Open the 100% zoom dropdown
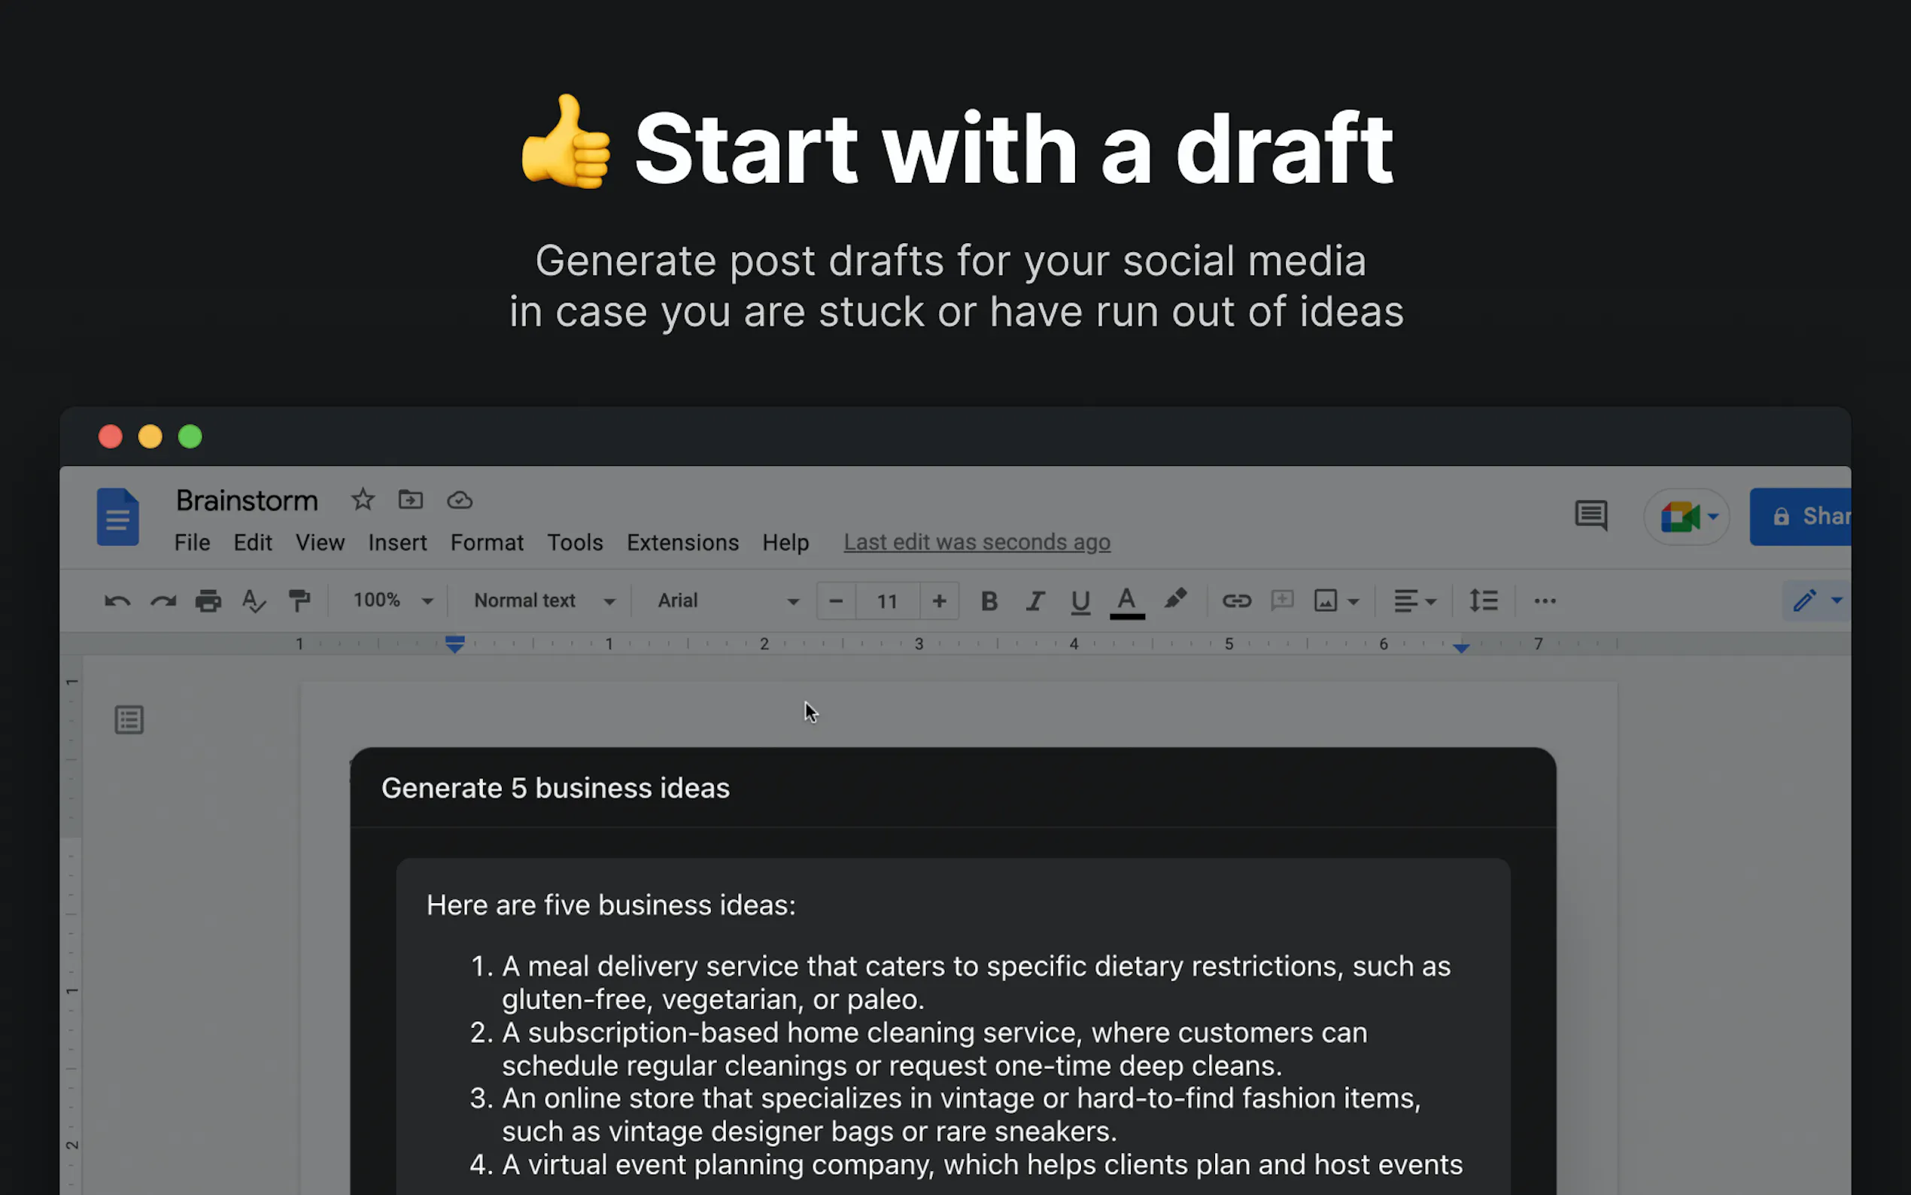Image resolution: width=1911 pixels, height=1195 pixels. coord(393,601)
